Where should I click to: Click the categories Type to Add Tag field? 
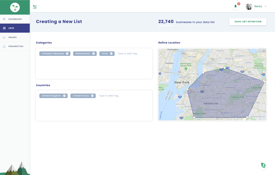pyautogui.click(x=128, y=54)
